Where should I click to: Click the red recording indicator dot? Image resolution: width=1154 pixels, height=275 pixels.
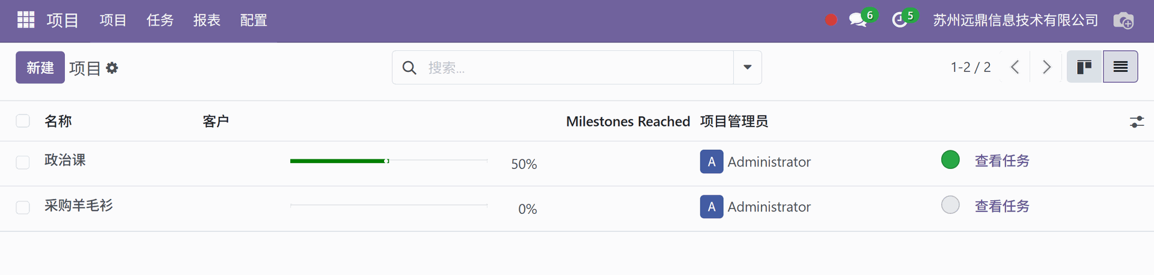click(x=831, y=20)
